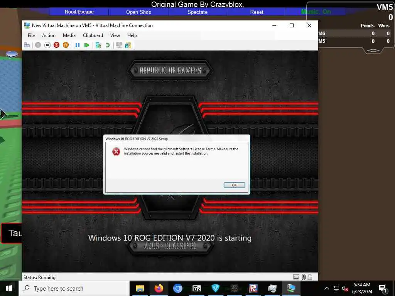This screenshot has width=395, height=296.
Task: Click the muted volume icon in the tray
Action: point(345,288)
